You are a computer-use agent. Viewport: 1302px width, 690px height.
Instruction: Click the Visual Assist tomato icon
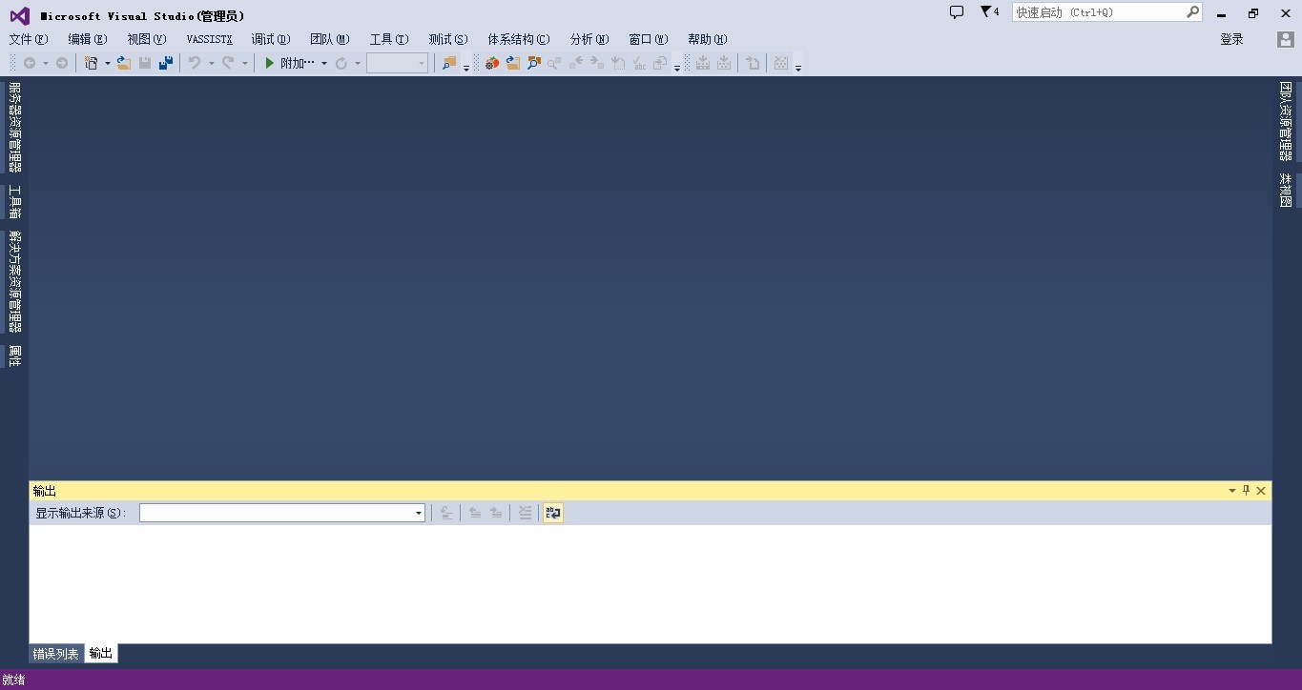(492, 63)
